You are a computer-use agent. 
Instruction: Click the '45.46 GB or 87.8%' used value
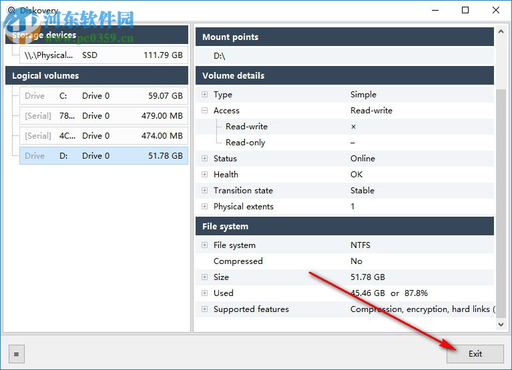pyautogui.click(x=389, y=293)
